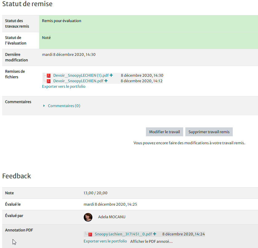Click PDF icon of Snoopy Lechien_3171451_0.pdf
Viewport: 258px width, 248px height.
coord(90,234)
